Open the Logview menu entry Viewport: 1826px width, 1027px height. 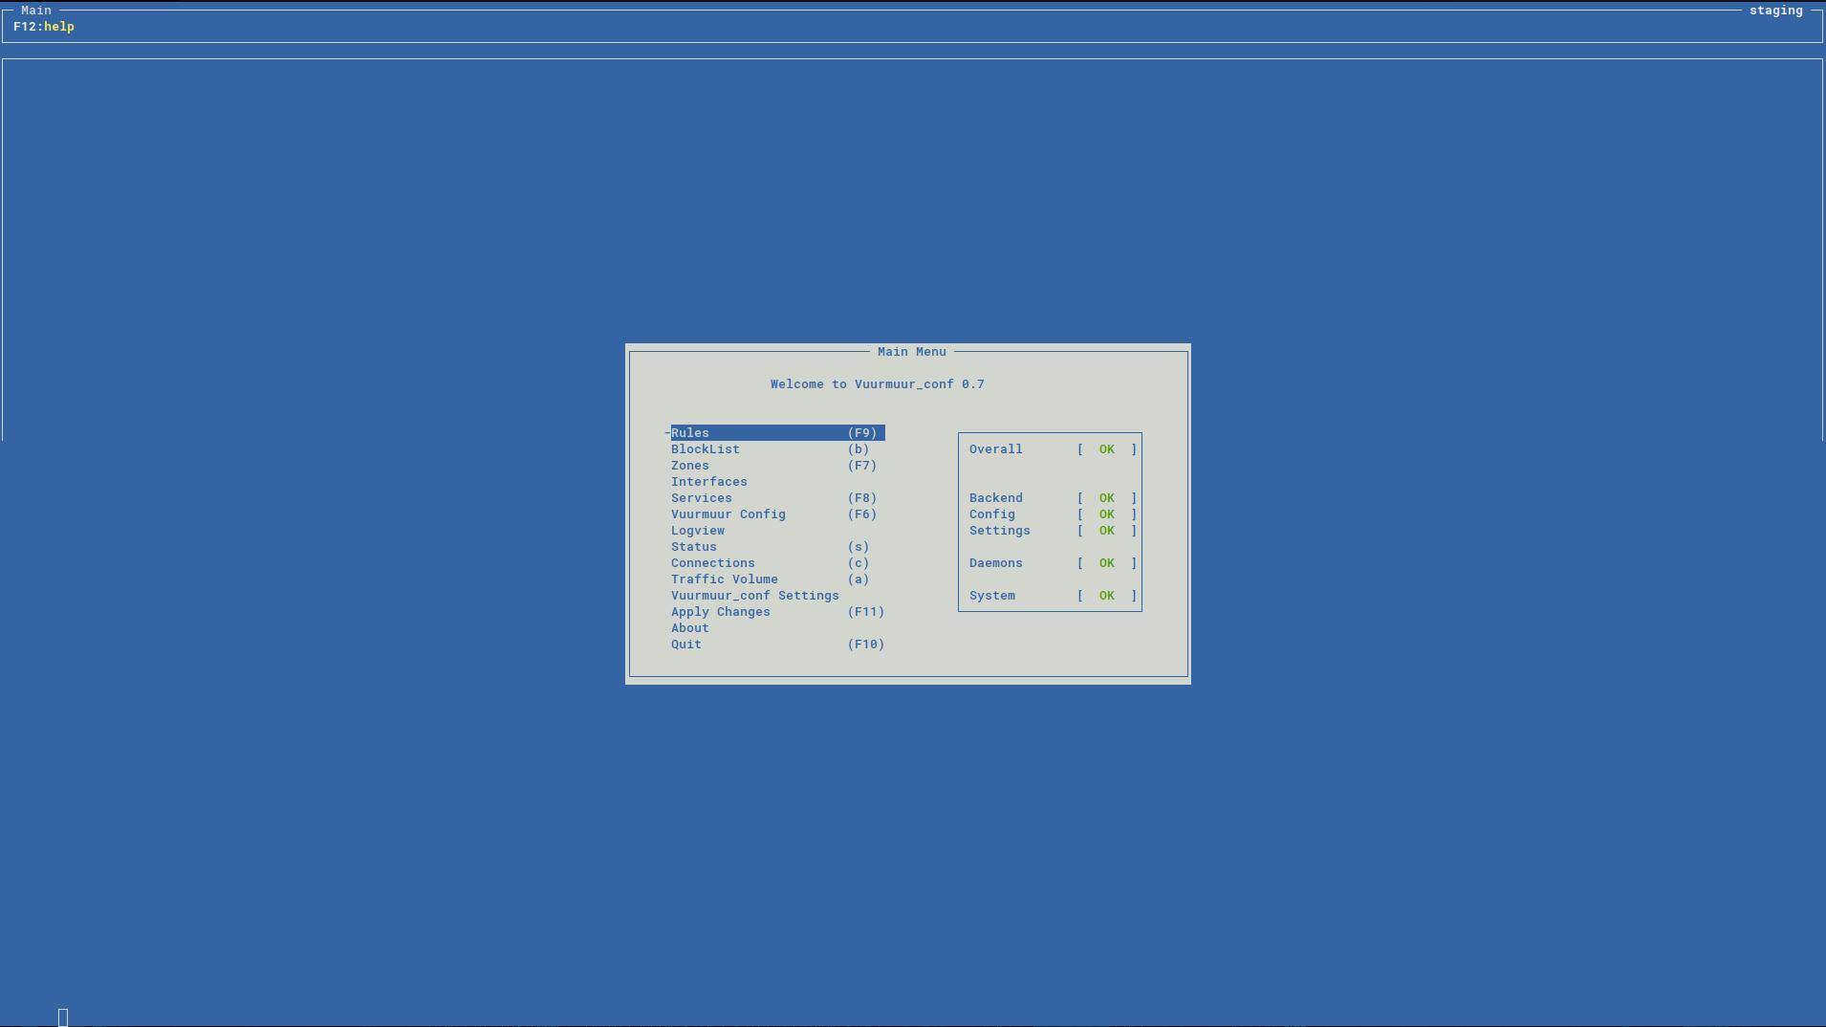pyautogui.click(x=777, y=531)
